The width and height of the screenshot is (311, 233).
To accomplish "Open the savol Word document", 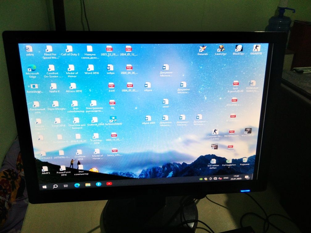I will tap(165, 103).
